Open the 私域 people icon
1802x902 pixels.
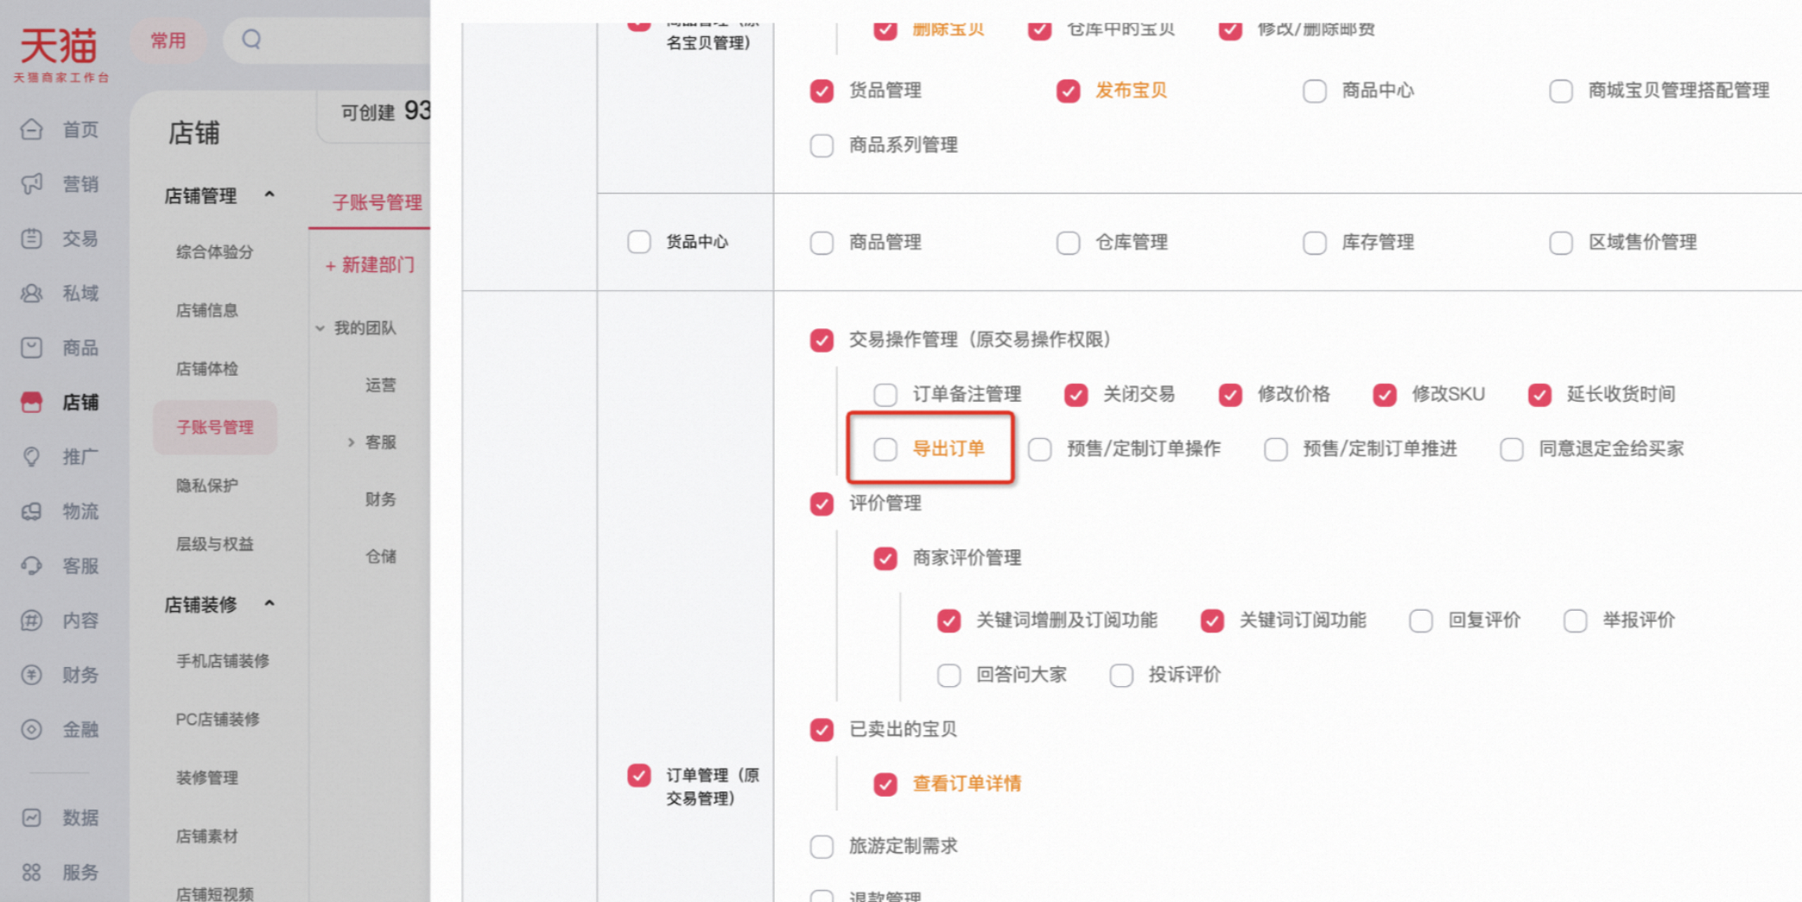point(32,293)
